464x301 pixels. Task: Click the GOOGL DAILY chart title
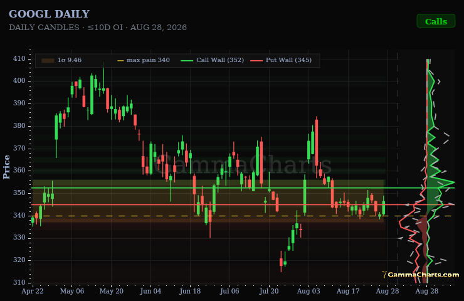click(49, 14)
